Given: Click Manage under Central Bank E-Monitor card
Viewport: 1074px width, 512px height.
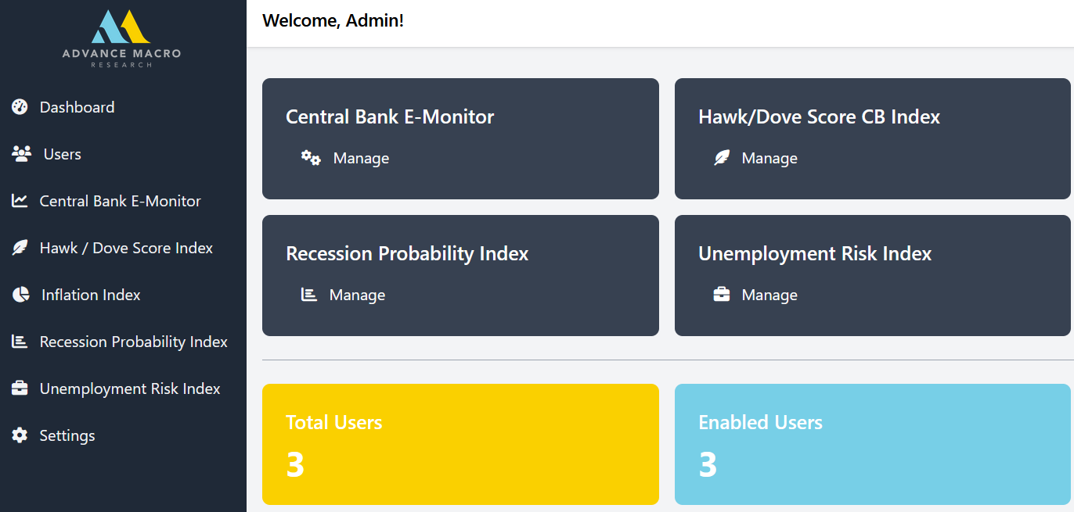Looking at the screenshot, I should (x=361, y=158).
